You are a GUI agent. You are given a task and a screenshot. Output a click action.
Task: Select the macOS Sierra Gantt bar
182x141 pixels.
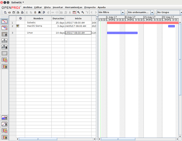171,26
